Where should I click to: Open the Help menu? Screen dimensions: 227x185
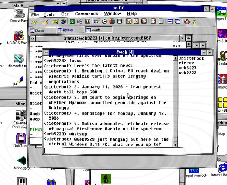pyautogui.click(x=132, y=14)
